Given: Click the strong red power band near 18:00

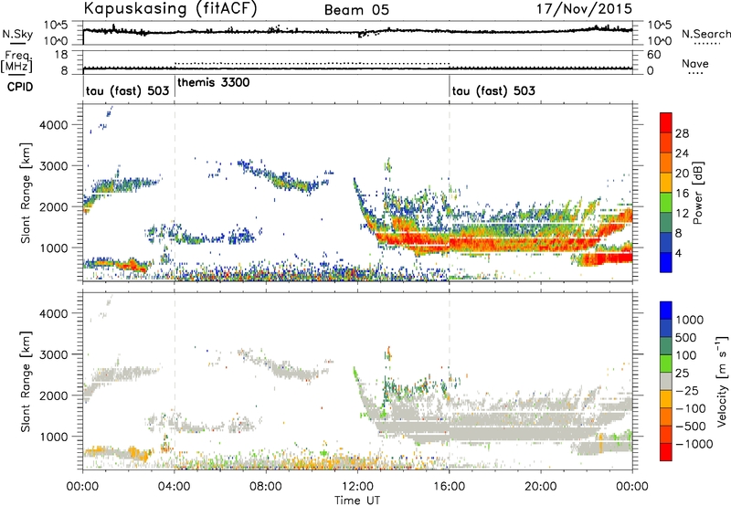Looking at the screenshot, I should [x=495, y=243].
